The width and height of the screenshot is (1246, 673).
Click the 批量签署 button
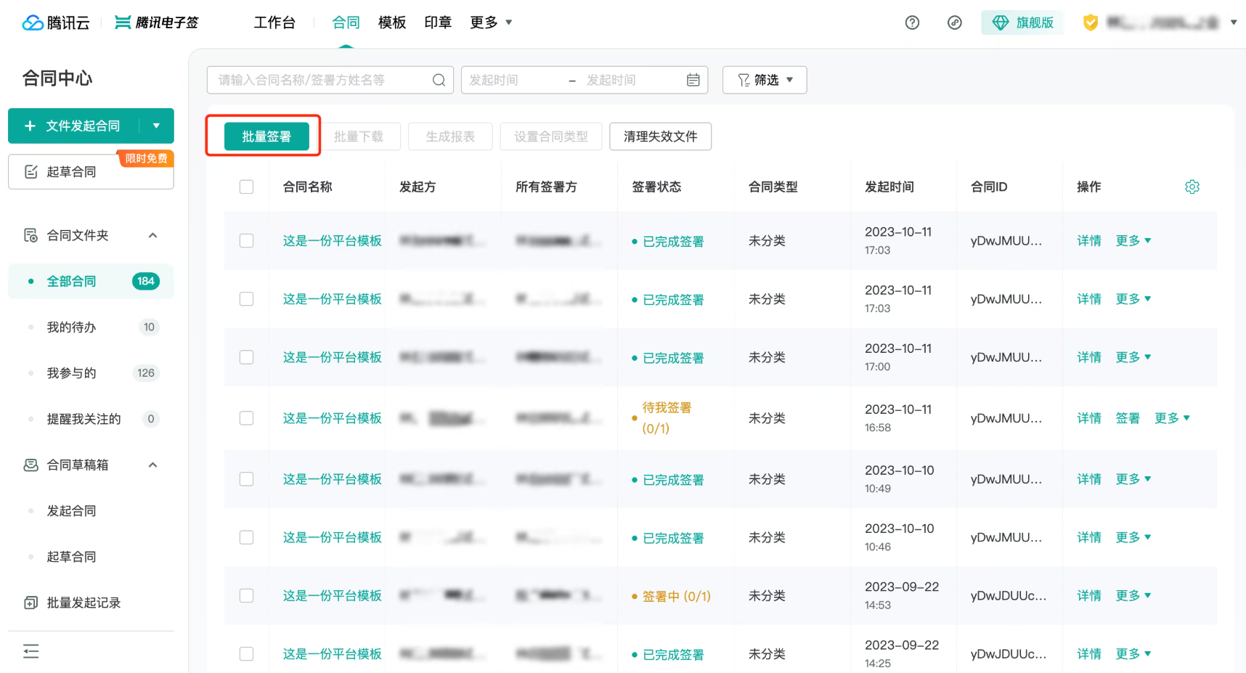pos(266,136)
